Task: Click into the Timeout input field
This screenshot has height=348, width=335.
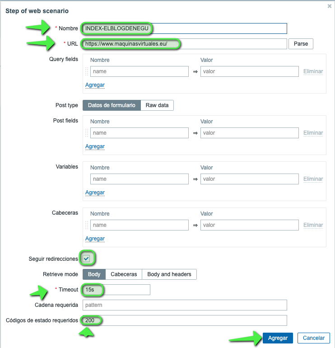Action: tap(116, 290)
